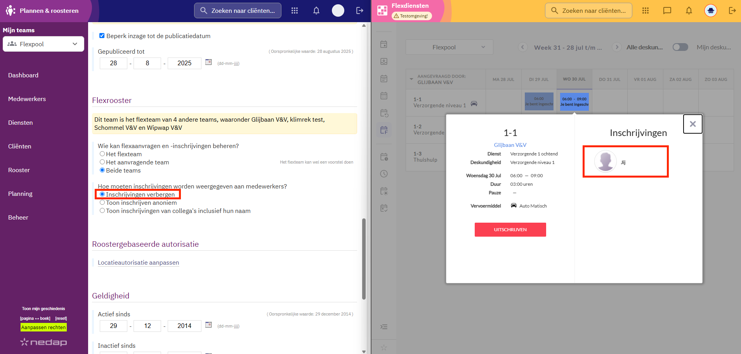741x354 pixels.
Task: Open the Glijbaan V&V link in dialog
Action: (510, 145)
